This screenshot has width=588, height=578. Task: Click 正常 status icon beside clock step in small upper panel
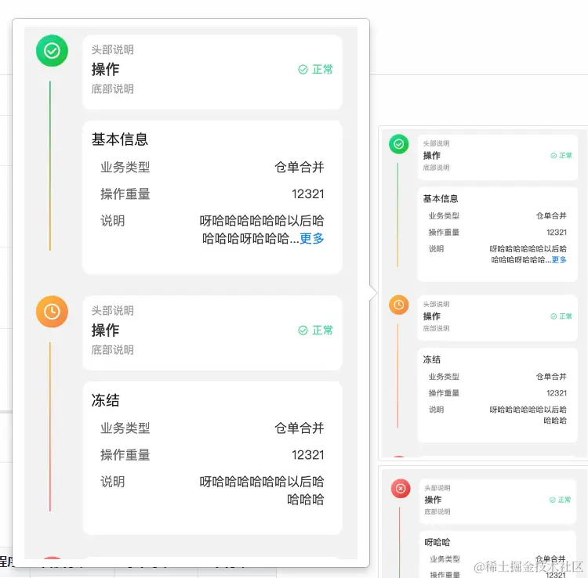click(x=554, y=316)
